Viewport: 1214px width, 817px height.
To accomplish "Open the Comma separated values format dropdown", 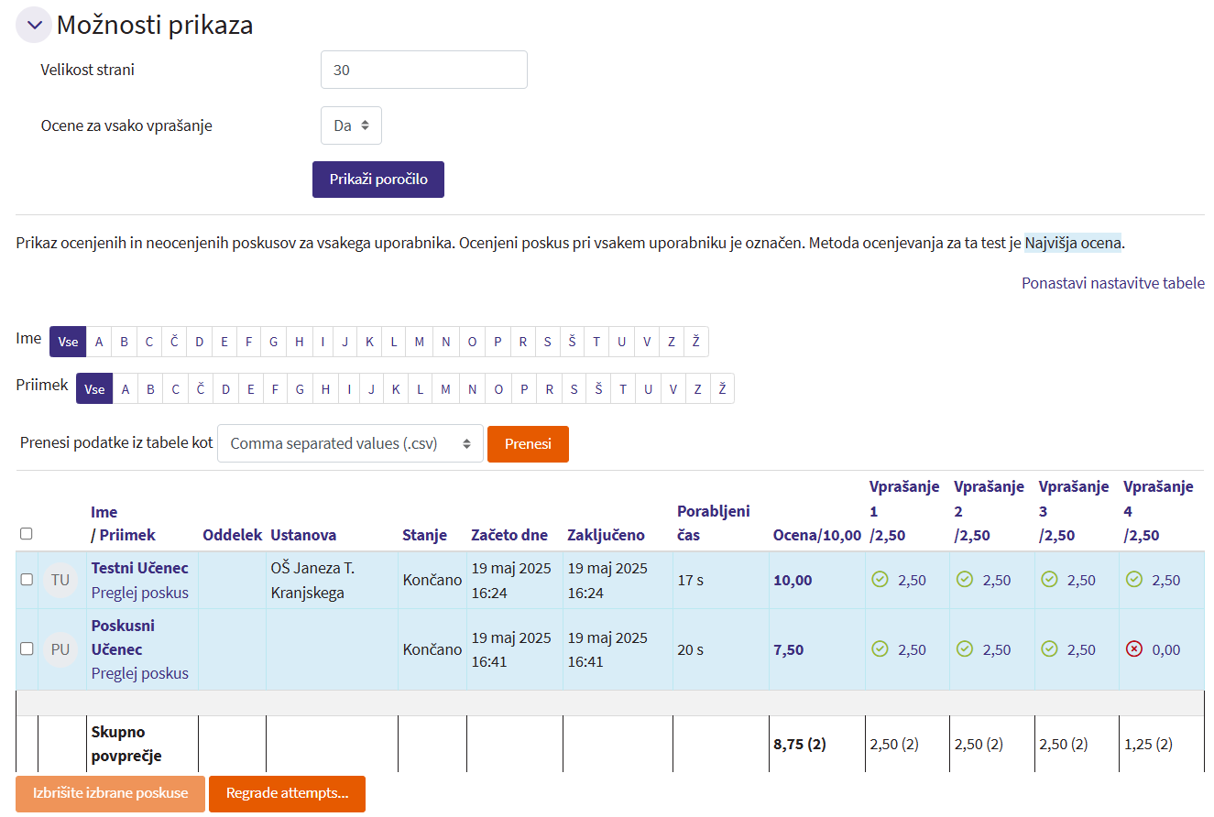I will point(350,443).
